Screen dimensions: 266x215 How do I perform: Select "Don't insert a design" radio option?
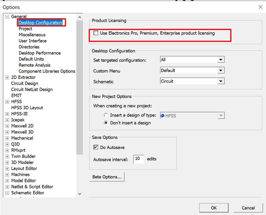[x=106, y=123]
